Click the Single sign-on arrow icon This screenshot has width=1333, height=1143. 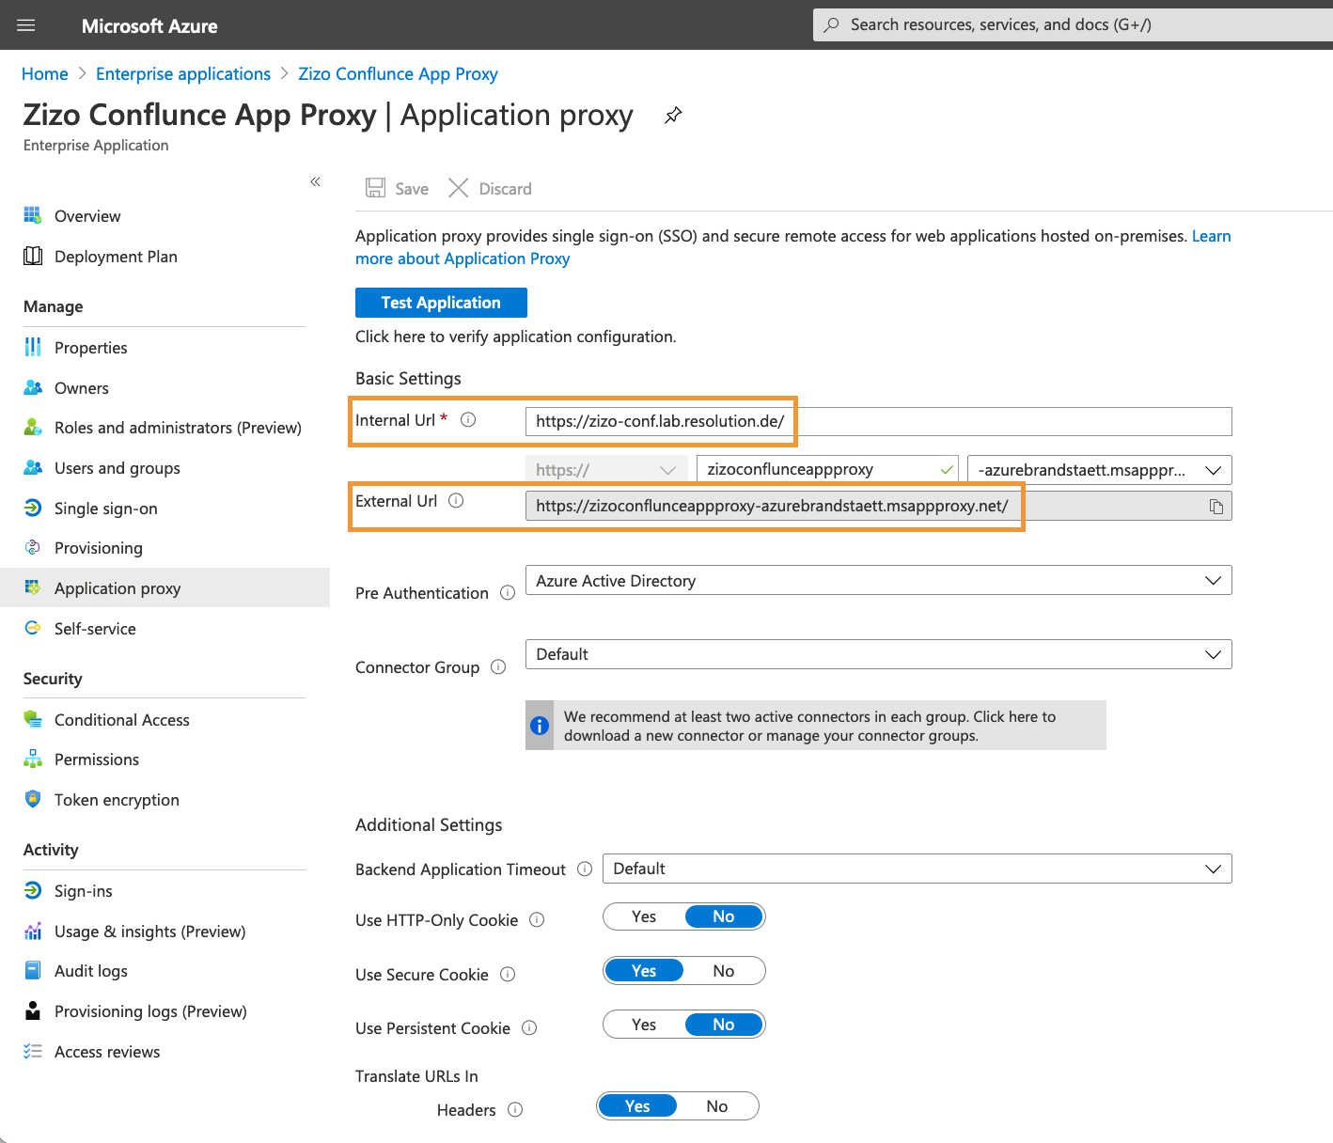click(x=33, y=508)
